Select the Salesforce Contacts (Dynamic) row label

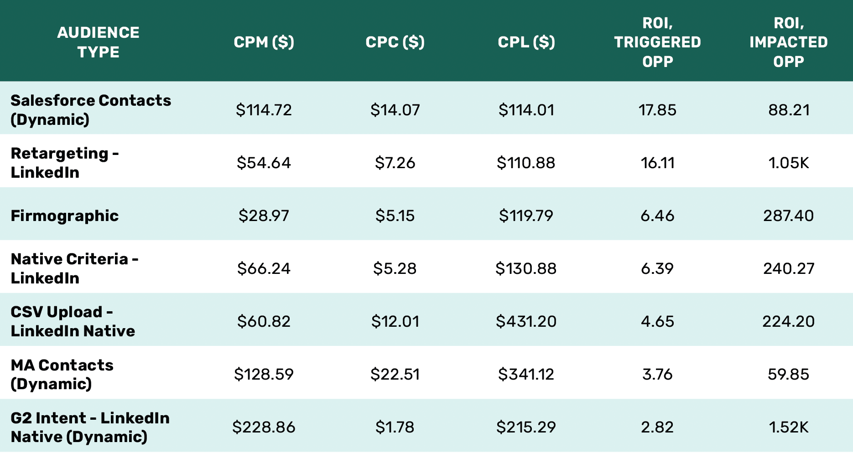coord(91,110)
